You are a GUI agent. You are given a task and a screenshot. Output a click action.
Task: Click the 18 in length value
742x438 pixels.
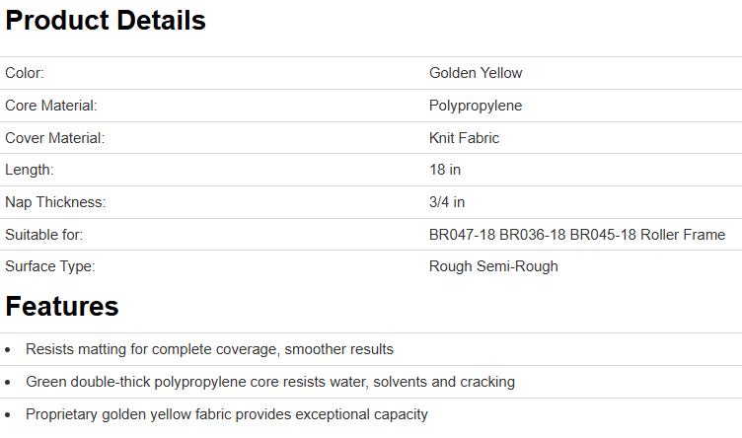[445, 170]
